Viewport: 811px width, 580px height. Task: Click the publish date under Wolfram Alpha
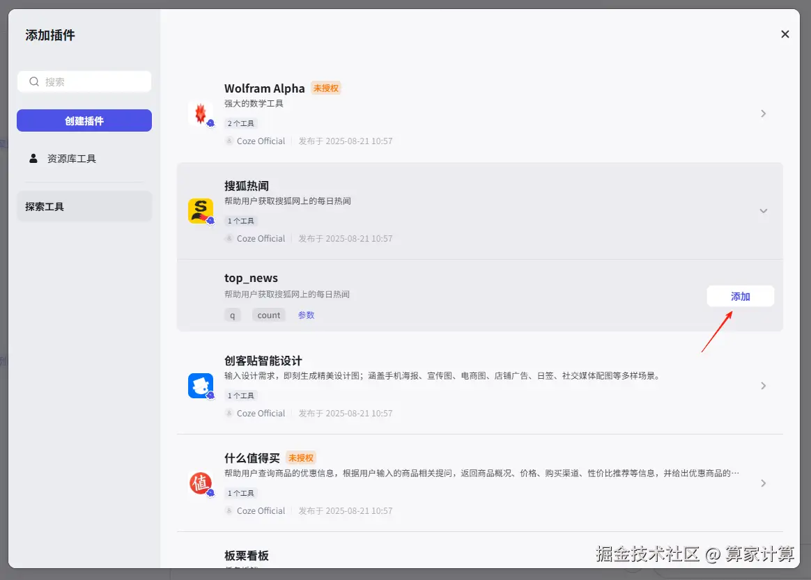[346, 141]
